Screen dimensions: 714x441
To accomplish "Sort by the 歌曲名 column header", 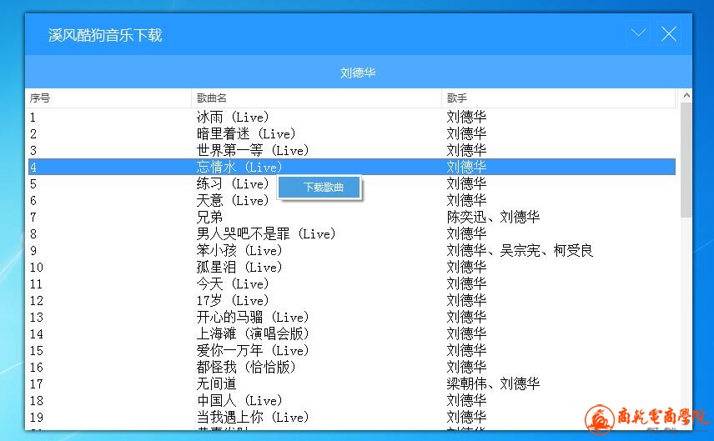I will pyautogui.click(x=316, y=98).
